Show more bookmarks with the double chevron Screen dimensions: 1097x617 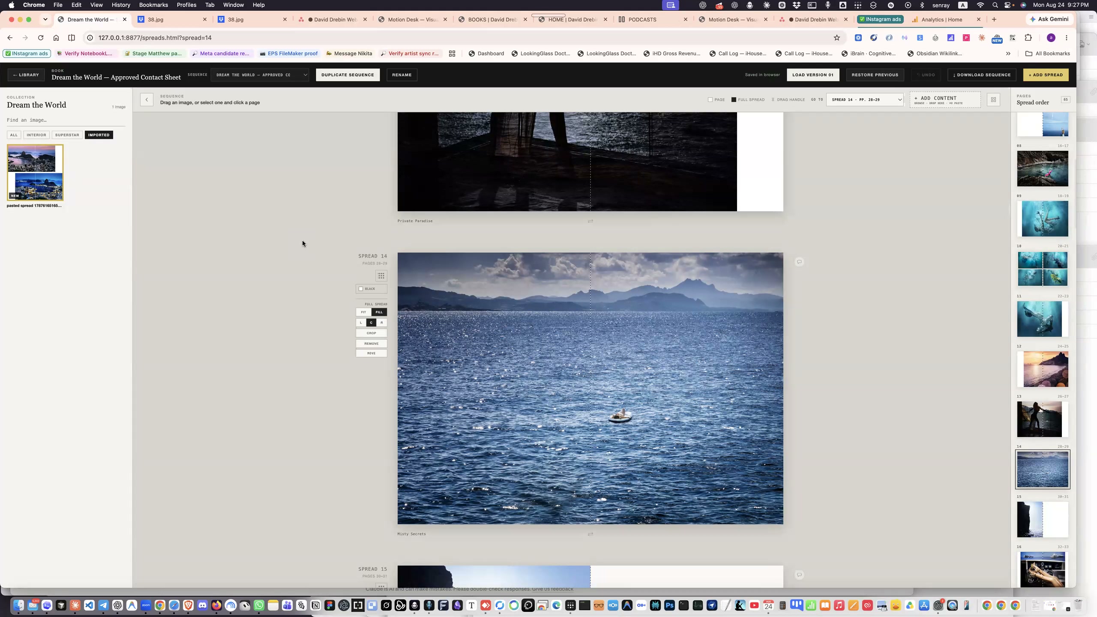[1008, 54]
